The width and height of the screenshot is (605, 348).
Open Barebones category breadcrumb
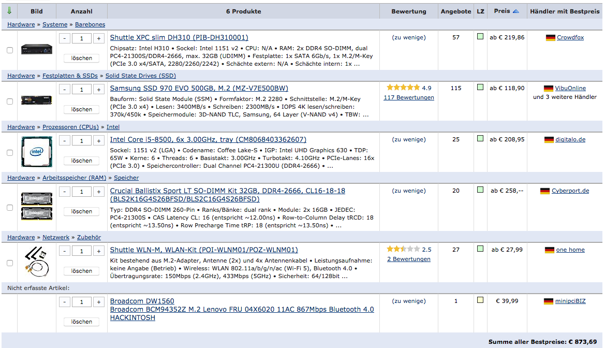(x=90, y=24)
